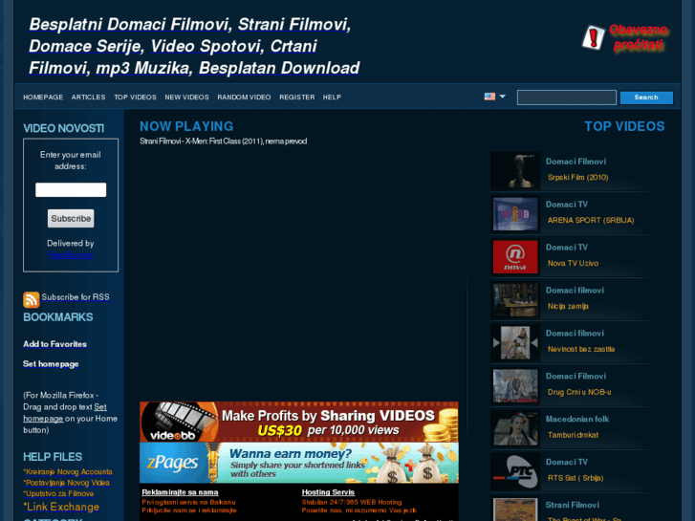This screenshot has height=521, width=695.
Task: Click the Prvi oglasni servis na Balkanu text
Action: point(189,503)
